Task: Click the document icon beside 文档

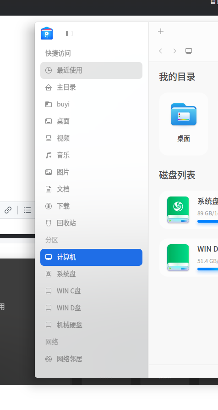Action: [x=49, y=189]
